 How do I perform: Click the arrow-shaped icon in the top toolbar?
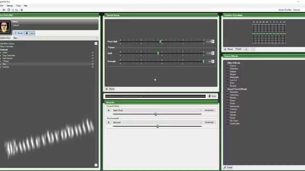[x=4, y=10]
